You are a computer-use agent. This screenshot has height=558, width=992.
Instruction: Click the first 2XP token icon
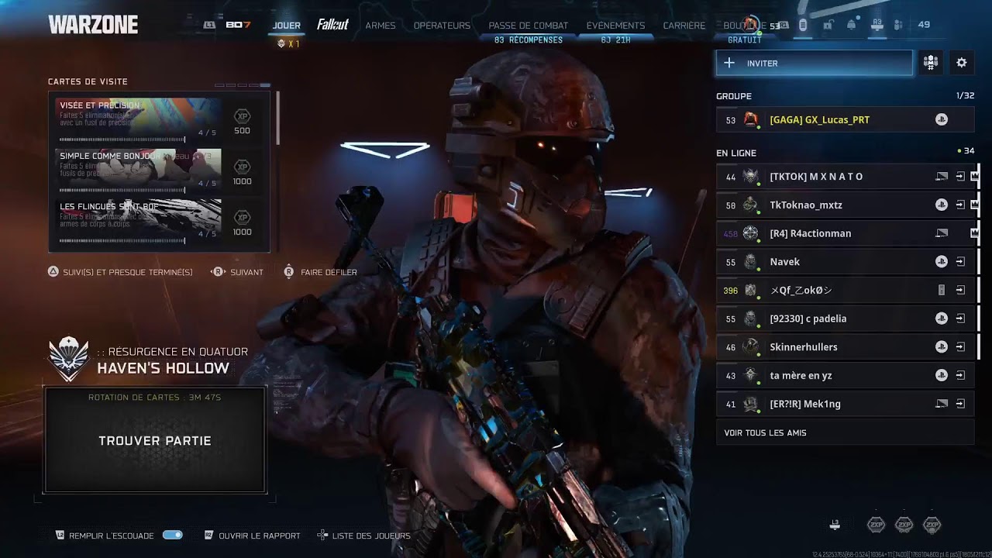point(876,525)
